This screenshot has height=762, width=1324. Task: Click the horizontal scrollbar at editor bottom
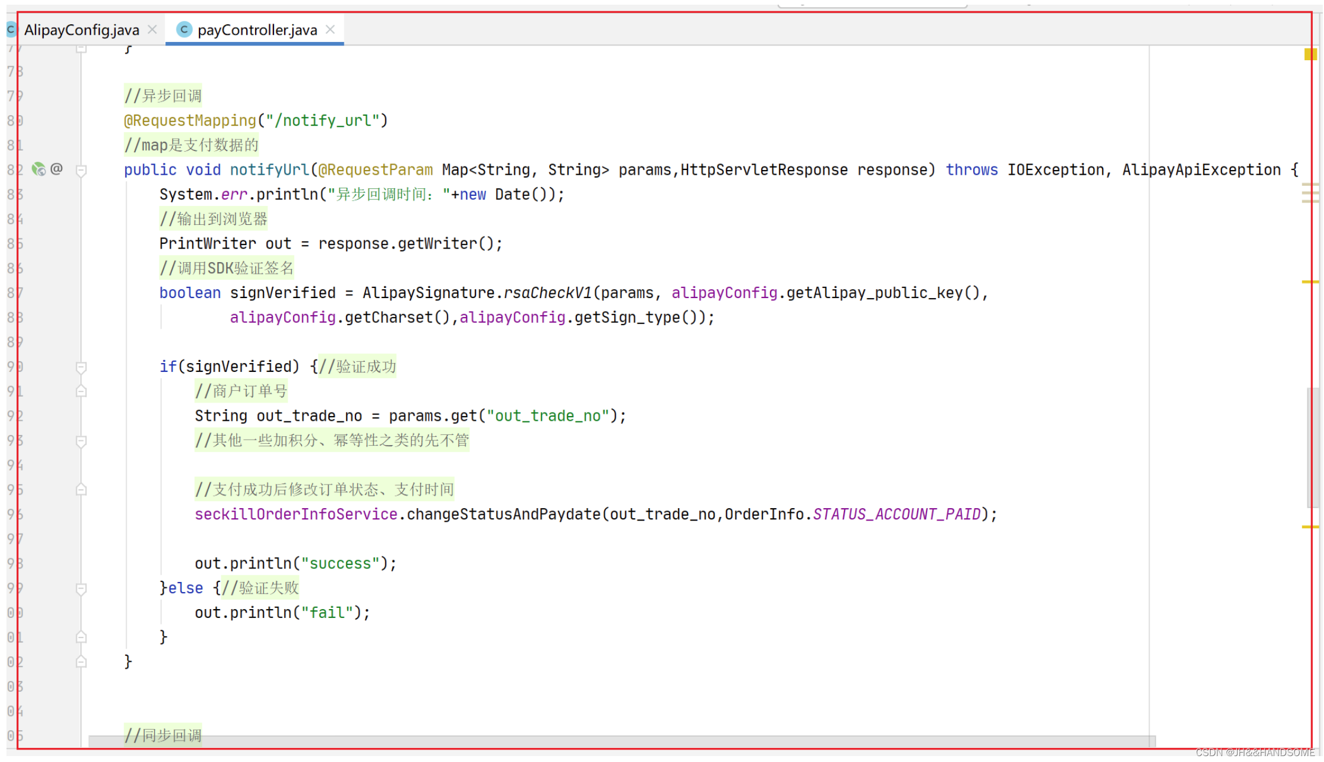(x=622, y=741)
